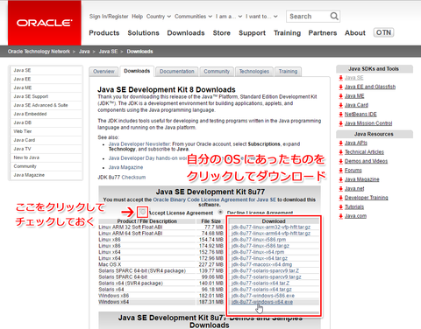
Task: Click the red download arrow beside Java APIs
Action: pos(340,143)
